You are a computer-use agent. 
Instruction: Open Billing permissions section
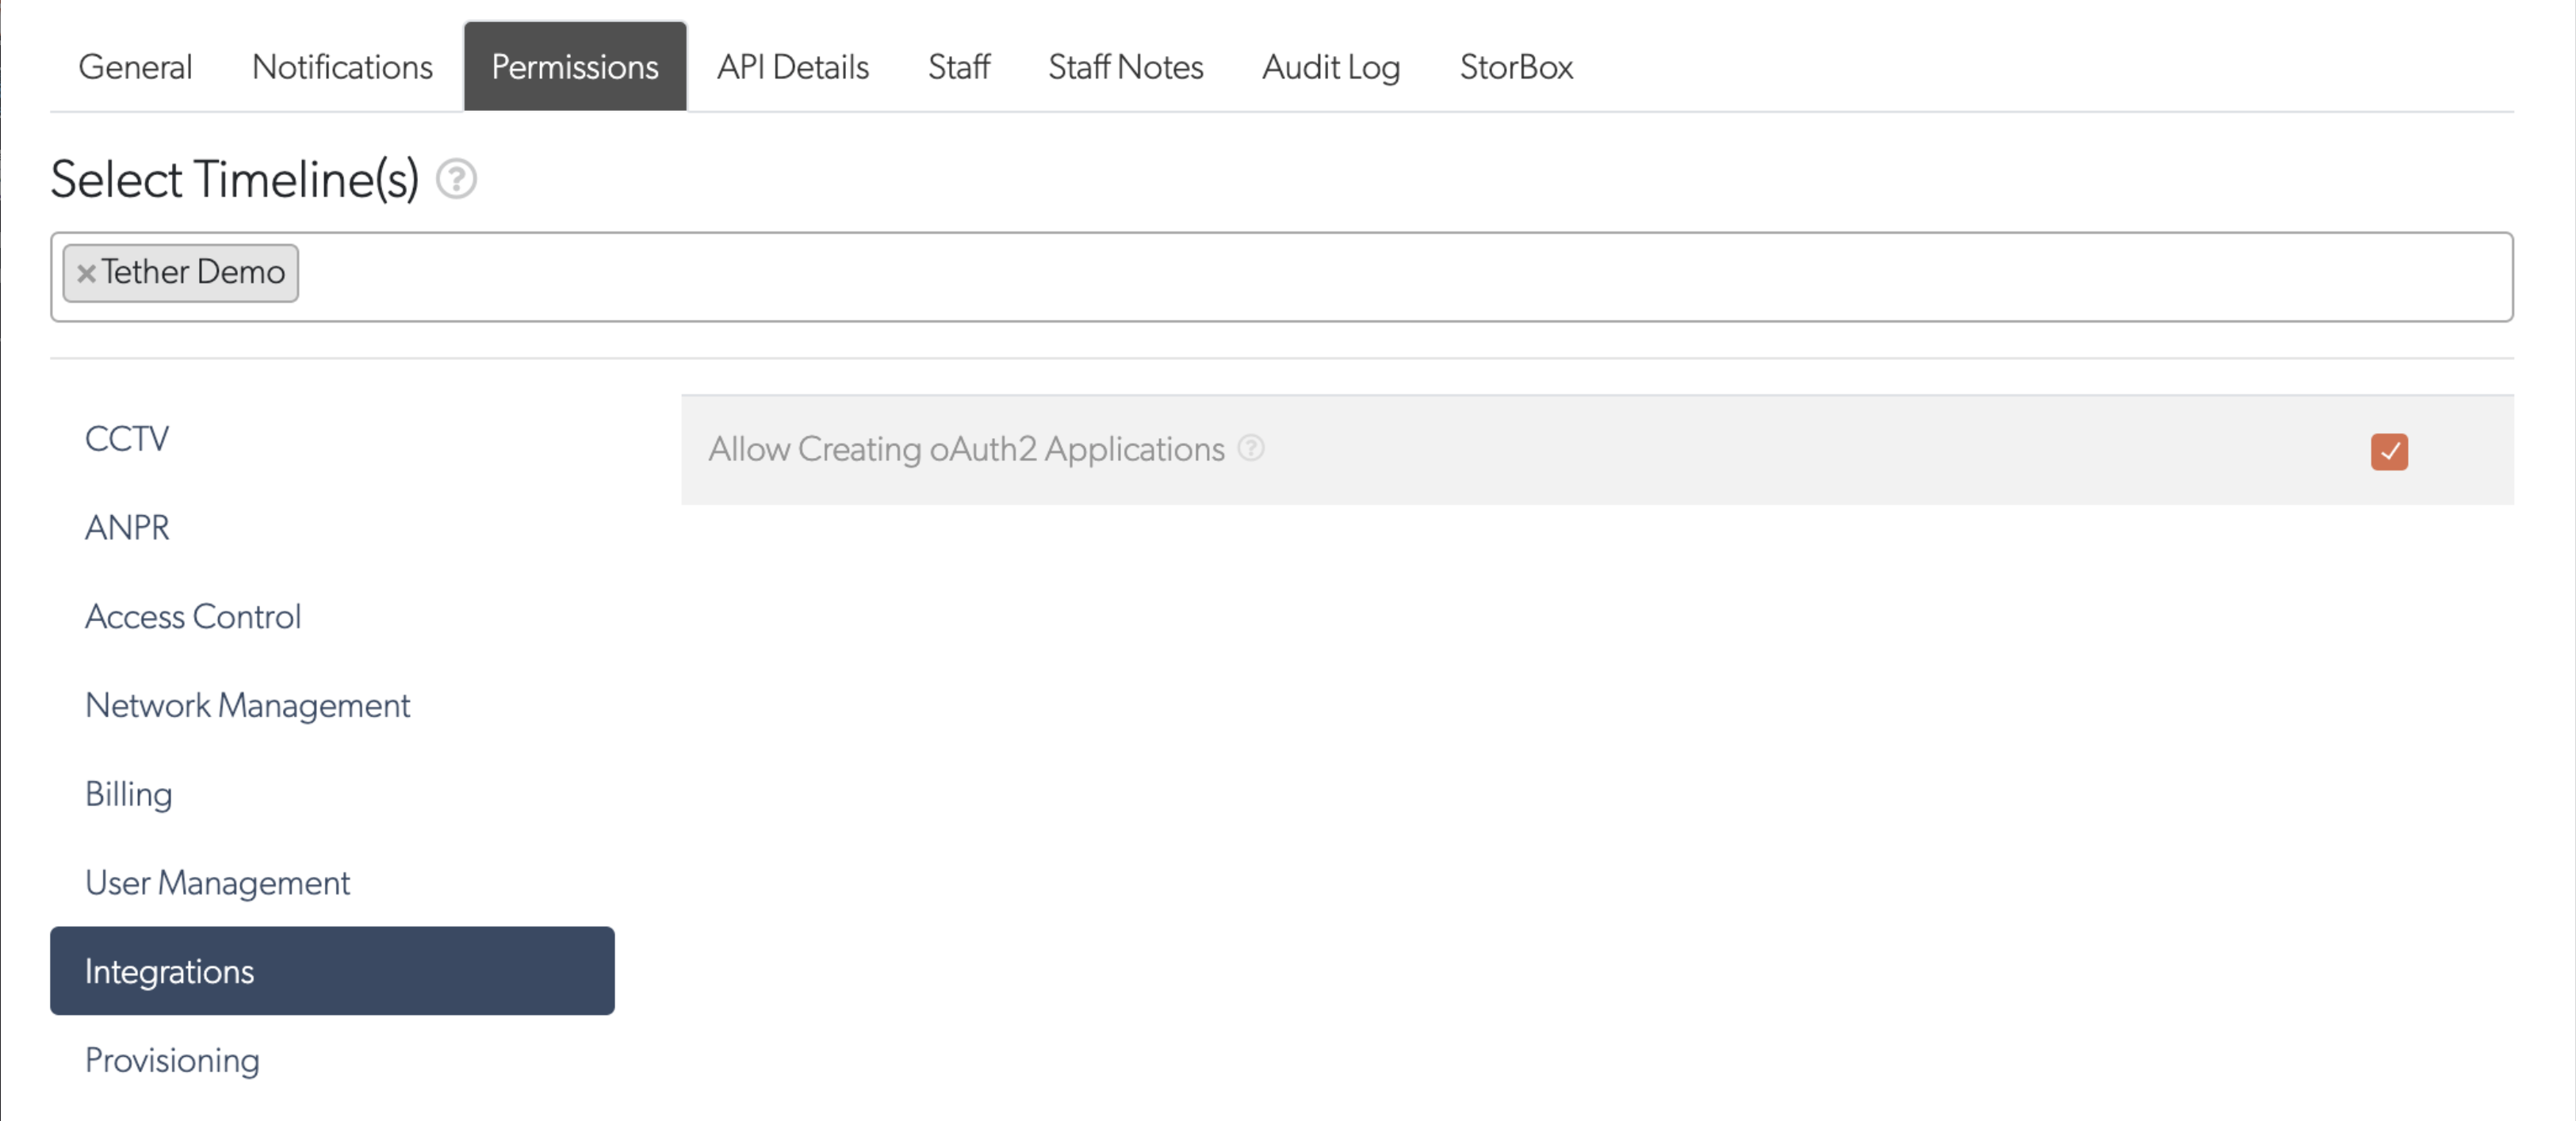(128, 795)
